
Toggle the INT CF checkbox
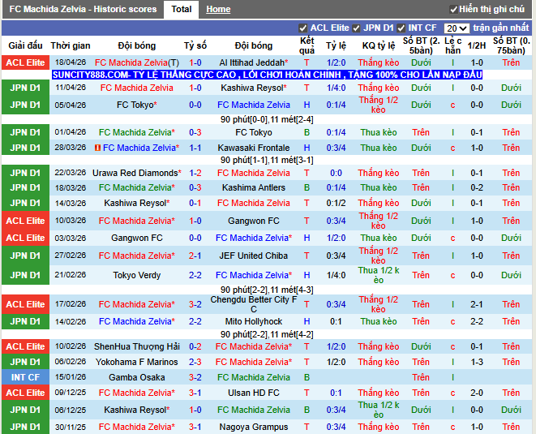tap(401, 28)
